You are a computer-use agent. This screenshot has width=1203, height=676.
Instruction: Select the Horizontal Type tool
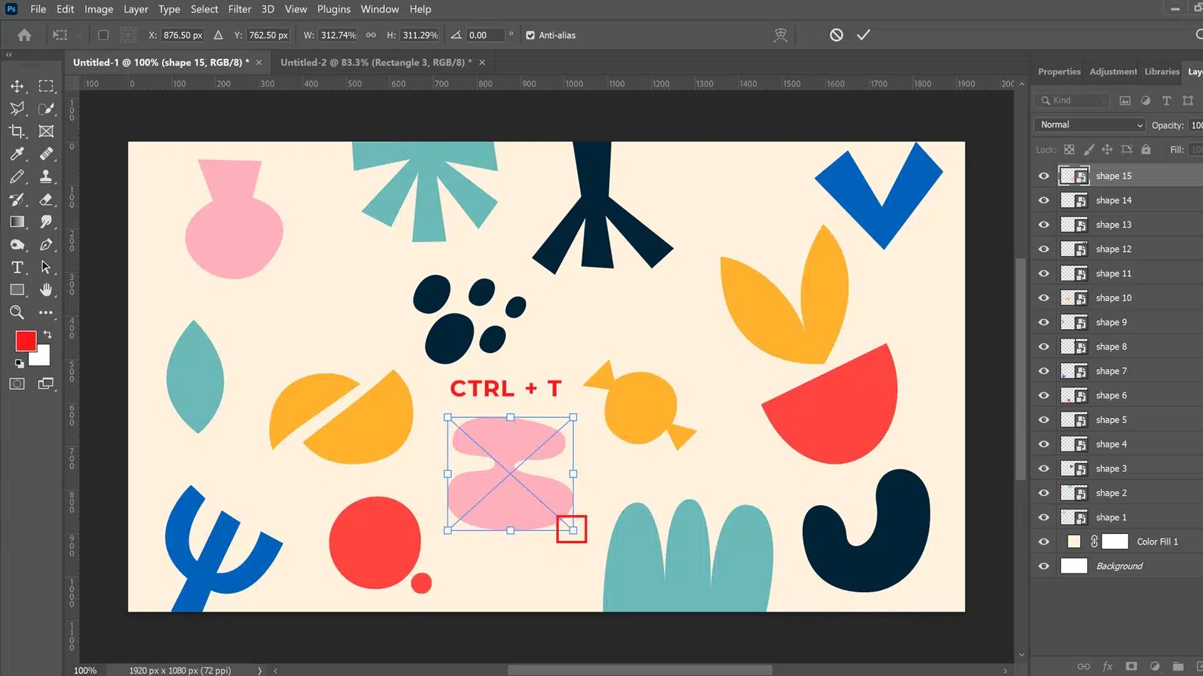(17, 267)
